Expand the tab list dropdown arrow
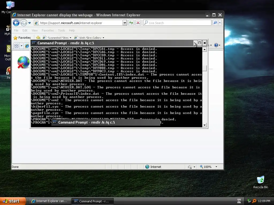This screenshot has width=274, height=205. coord(21,46)
